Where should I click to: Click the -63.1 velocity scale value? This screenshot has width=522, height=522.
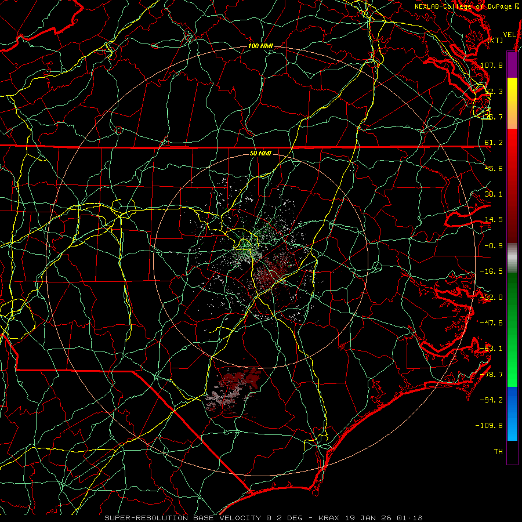[491, 349]
